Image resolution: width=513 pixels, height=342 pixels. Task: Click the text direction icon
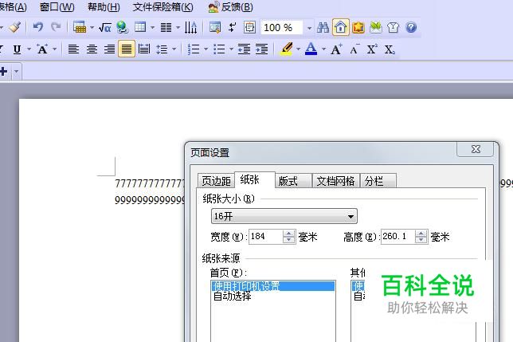[x=190, y=27]
